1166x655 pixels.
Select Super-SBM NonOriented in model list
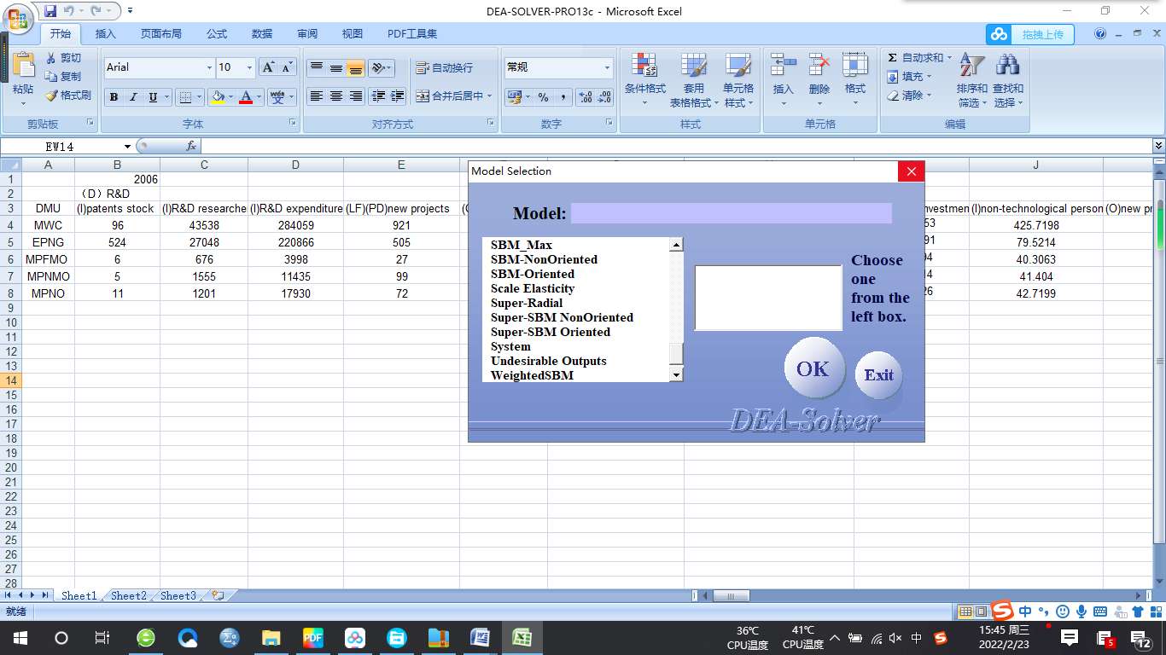(x=562, y=317)
